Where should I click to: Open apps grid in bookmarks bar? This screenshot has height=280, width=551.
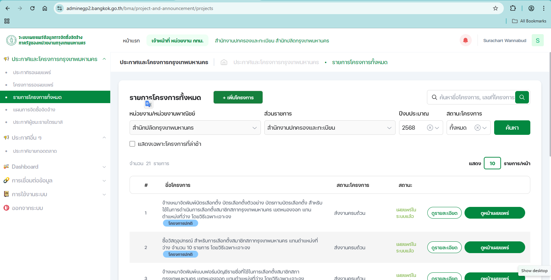7,21
